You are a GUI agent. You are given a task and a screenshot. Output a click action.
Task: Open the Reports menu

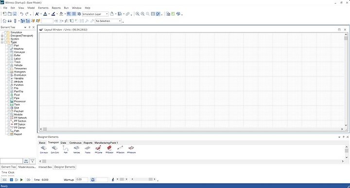(x=56, y=8)
